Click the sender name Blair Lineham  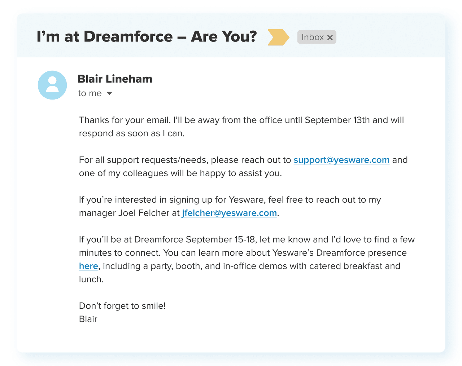pyautogui.click(x=115, y=79)
